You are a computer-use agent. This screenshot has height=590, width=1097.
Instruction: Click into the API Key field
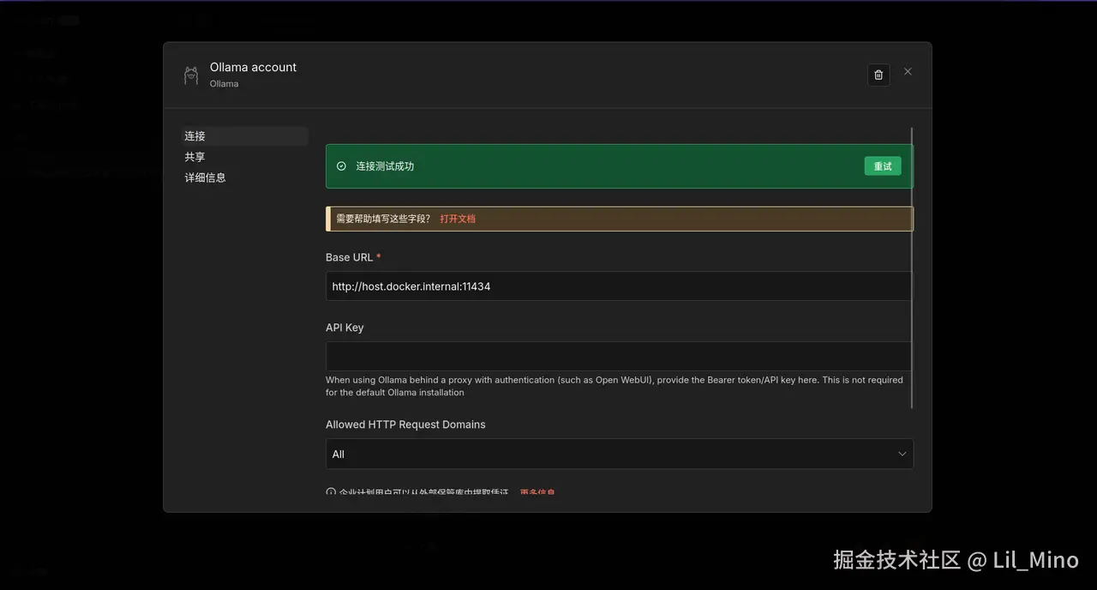click(x=619, y=356)
